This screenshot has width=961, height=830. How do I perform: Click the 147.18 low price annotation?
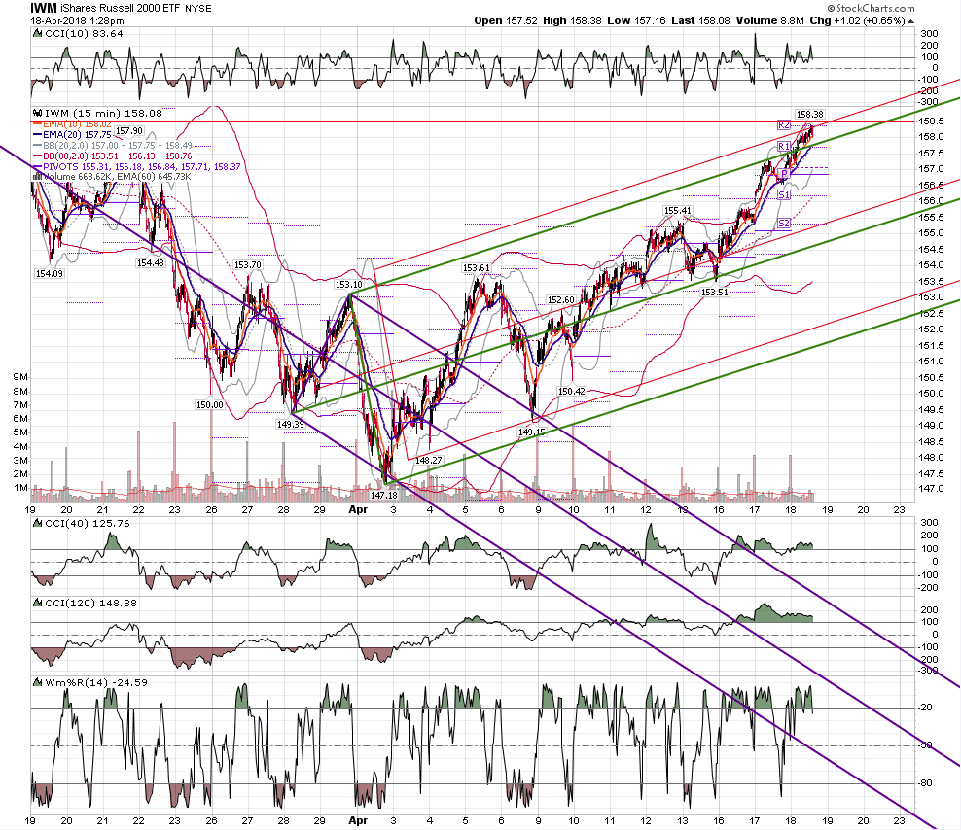coord(384,495)
